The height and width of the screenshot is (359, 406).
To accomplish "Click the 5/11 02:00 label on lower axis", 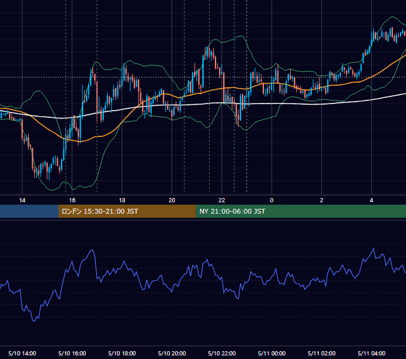I will coord(322,353).
